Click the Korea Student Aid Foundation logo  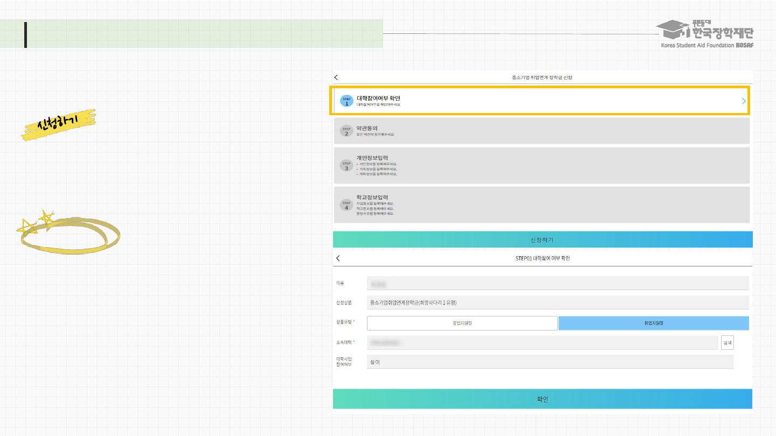[x=706, y=34]
